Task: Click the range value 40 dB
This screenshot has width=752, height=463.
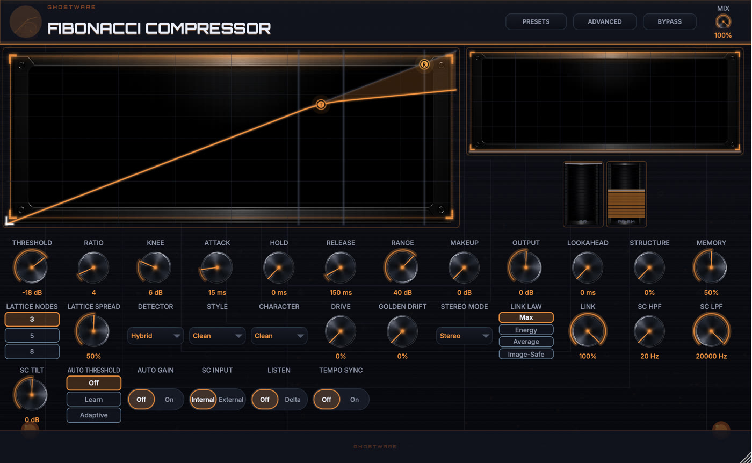Action: 402,293
